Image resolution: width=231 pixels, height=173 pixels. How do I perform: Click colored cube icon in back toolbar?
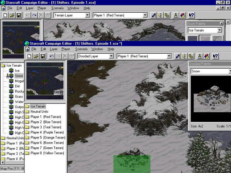pyautogui.click(x=183, y=15)
